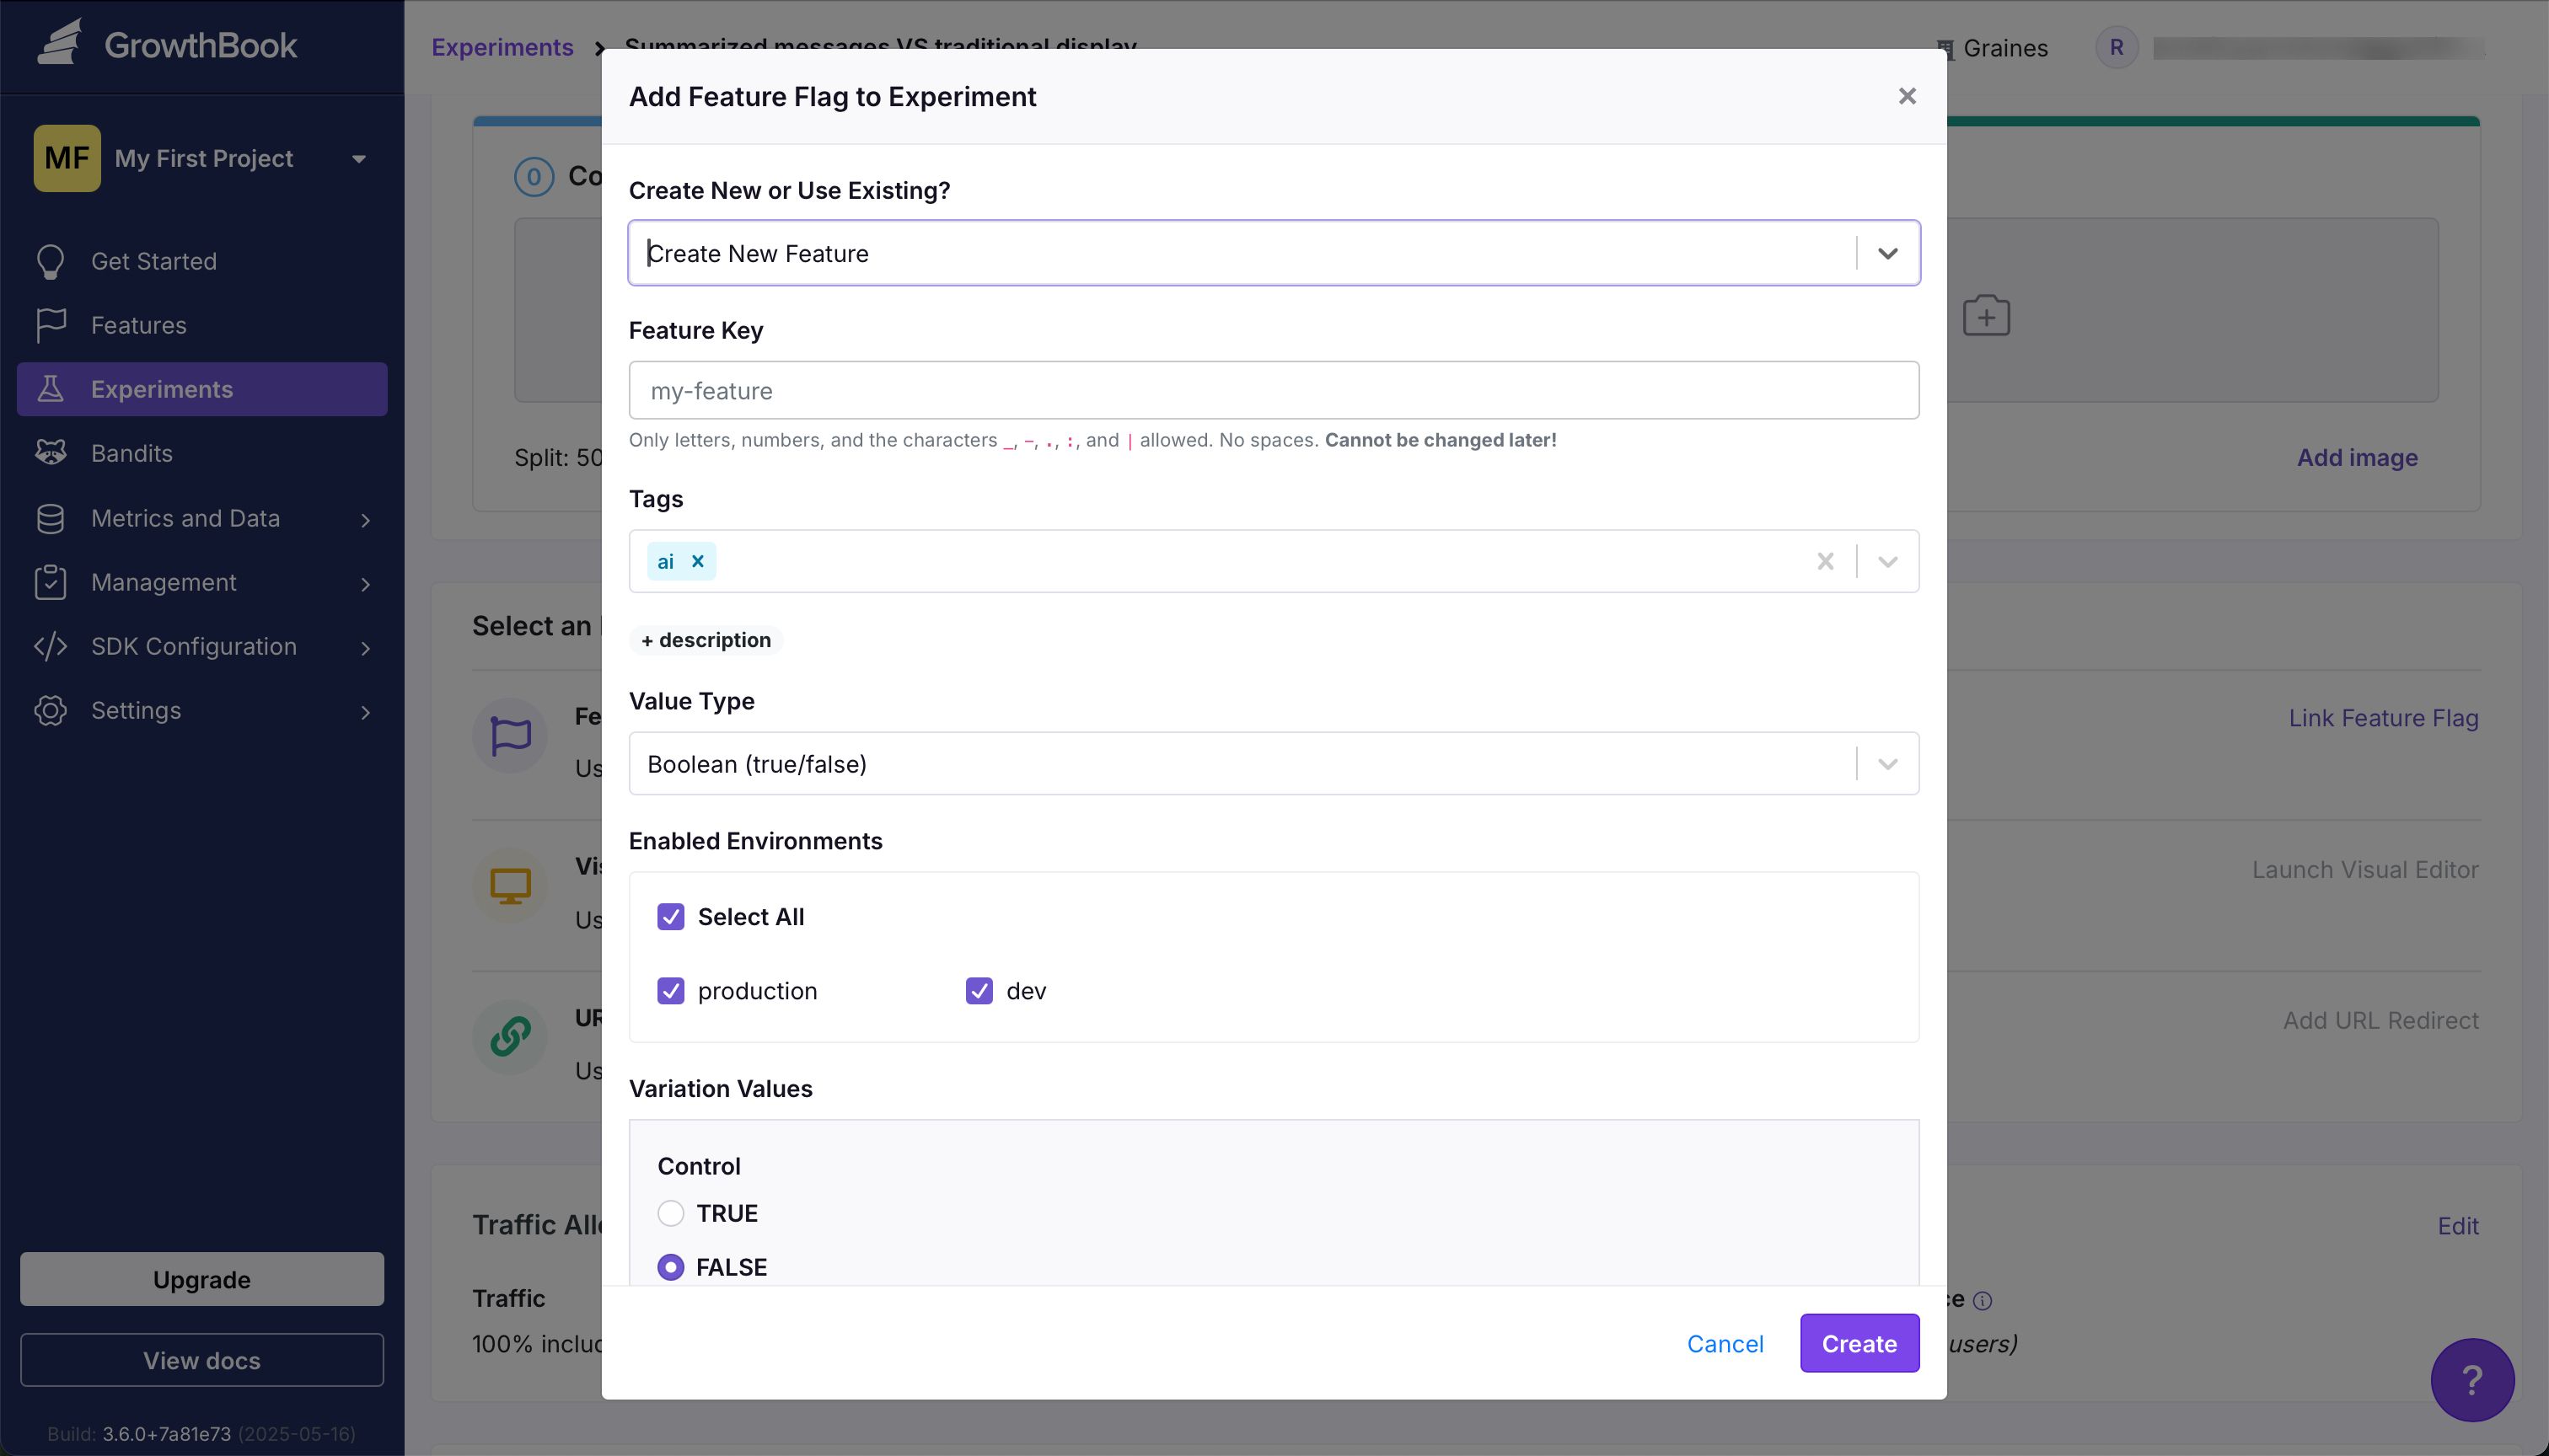Open the Tags dropdown arrow
Screen dimensions: 2549x1456
click(x=1886, y=561)
